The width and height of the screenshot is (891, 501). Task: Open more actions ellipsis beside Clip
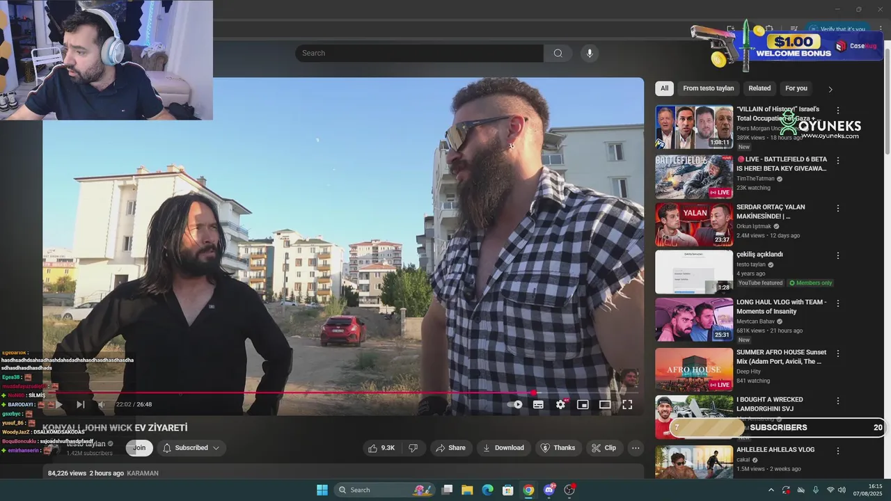636,448
